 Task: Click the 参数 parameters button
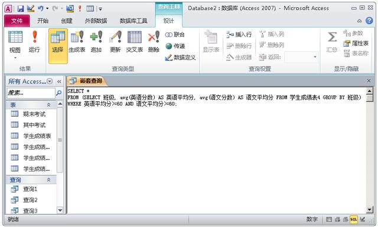coord(353,33)
